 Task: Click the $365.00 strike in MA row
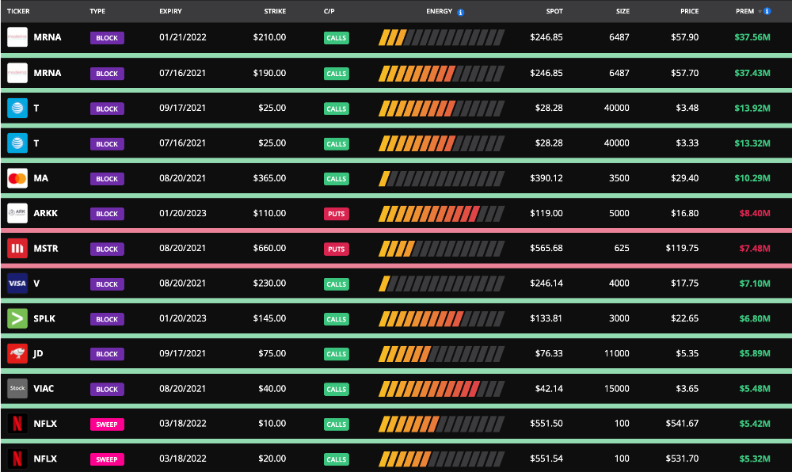pyautogui.click(x=270, y=177)
